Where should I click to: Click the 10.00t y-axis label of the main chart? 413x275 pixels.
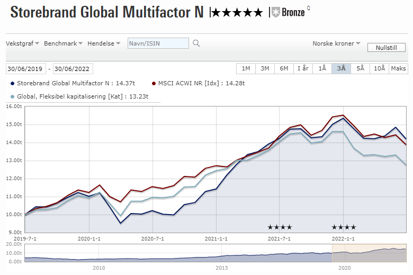click(14, 215)
